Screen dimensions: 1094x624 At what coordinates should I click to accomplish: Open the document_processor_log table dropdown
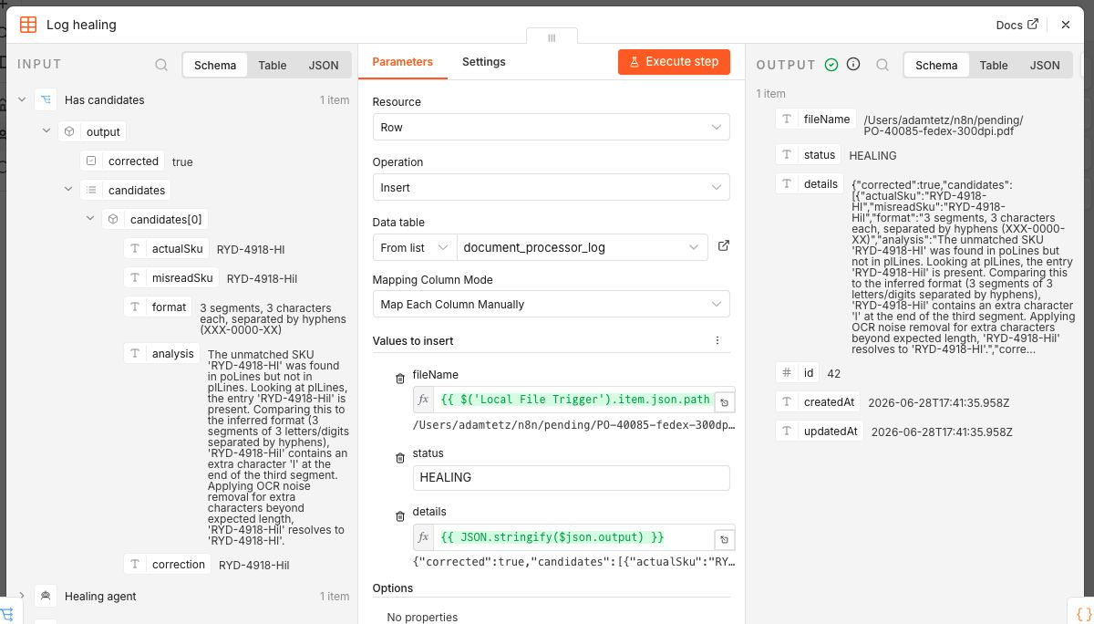[x=582, y=247]
